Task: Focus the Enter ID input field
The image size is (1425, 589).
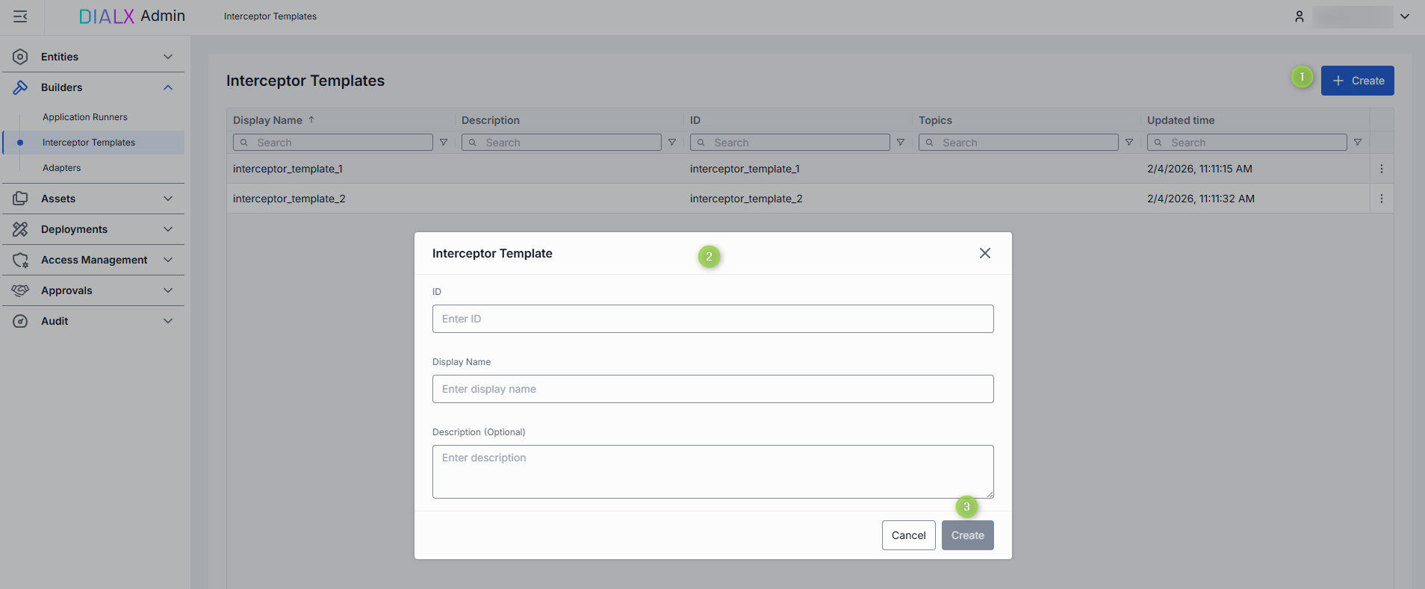Action: pos(712,319)
